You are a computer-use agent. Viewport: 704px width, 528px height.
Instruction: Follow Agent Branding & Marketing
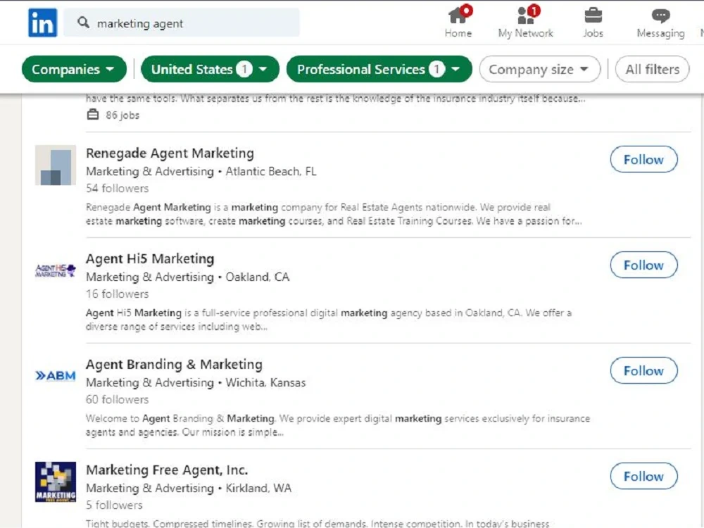point(644,370)
